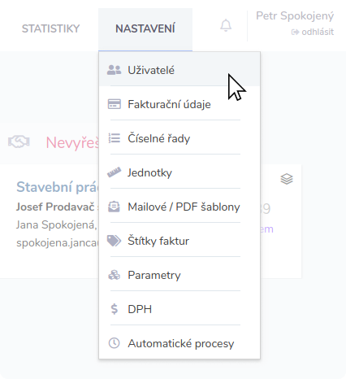Collapse the NASTAVENÍ dropdown menu

click(145, 29)
